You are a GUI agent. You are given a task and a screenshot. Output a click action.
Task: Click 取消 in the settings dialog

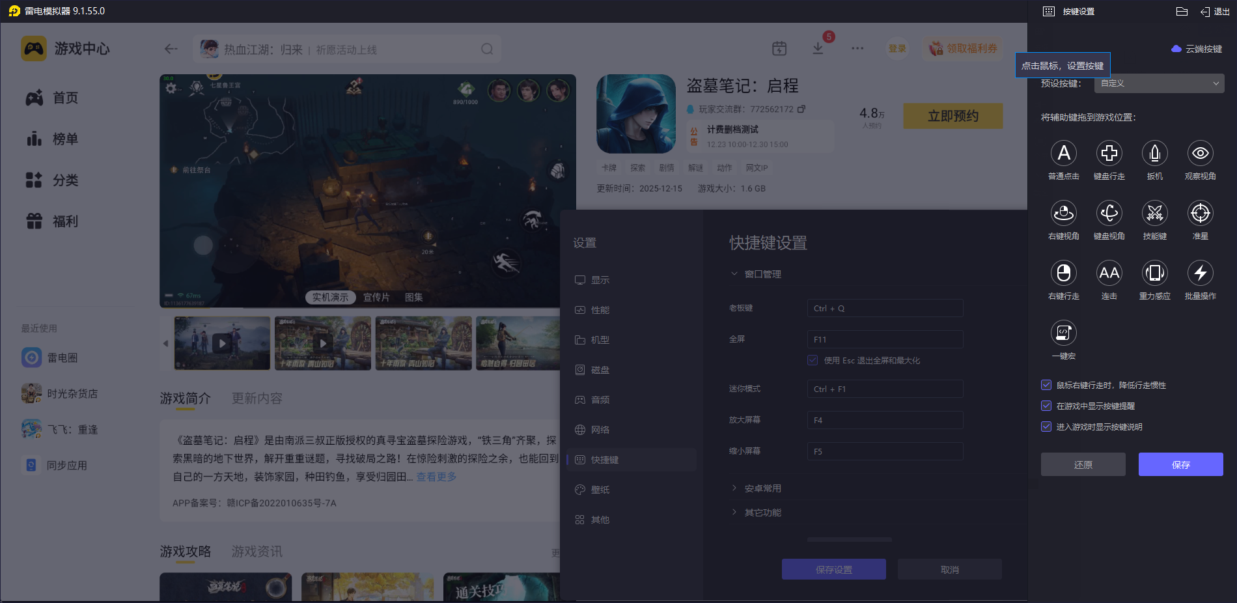(950, 569)
